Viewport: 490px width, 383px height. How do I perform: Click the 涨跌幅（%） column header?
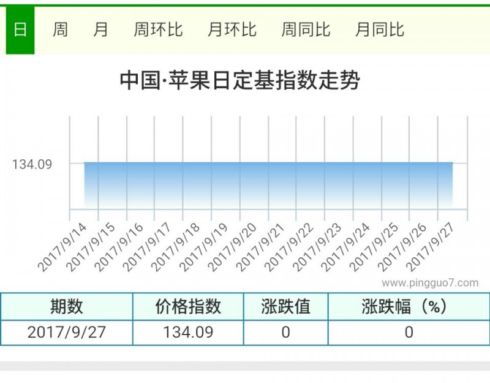[409, 306]
